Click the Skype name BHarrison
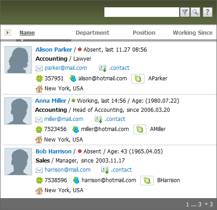Screen dimensions: 217x210 pos(169,180)
